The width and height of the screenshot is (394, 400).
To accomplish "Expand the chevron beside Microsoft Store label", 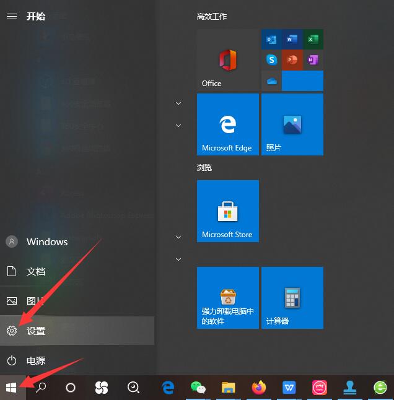I will point(178,237).
